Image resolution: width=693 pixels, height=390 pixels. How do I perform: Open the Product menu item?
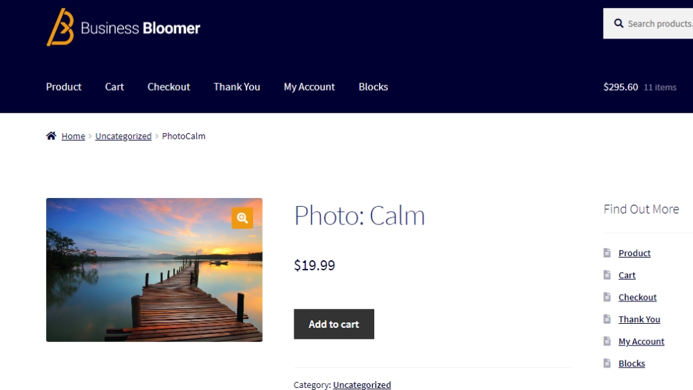[64, 87]
